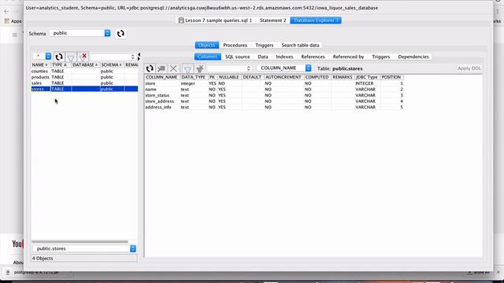The height and width of the screenshot is (283, 504).
Task: Select the counties table row
Action: [84, 72]
